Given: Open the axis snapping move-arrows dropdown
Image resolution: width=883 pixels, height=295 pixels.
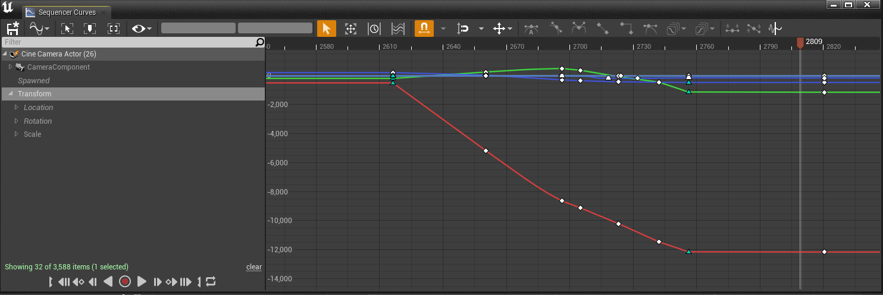Looking at the screenshot, I should click(x=503, y=28).
